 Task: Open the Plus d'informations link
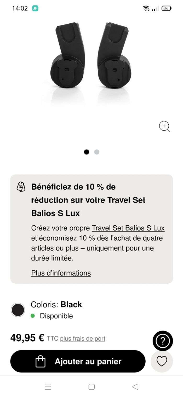point(61,273)
